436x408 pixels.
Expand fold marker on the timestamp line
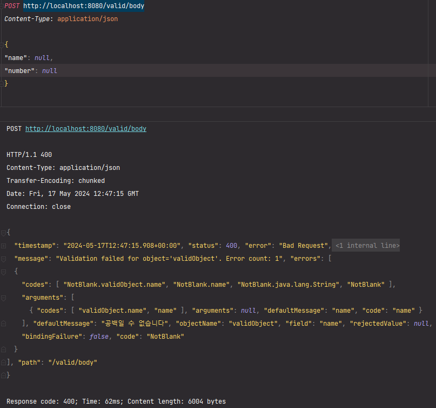click(3, 246)
